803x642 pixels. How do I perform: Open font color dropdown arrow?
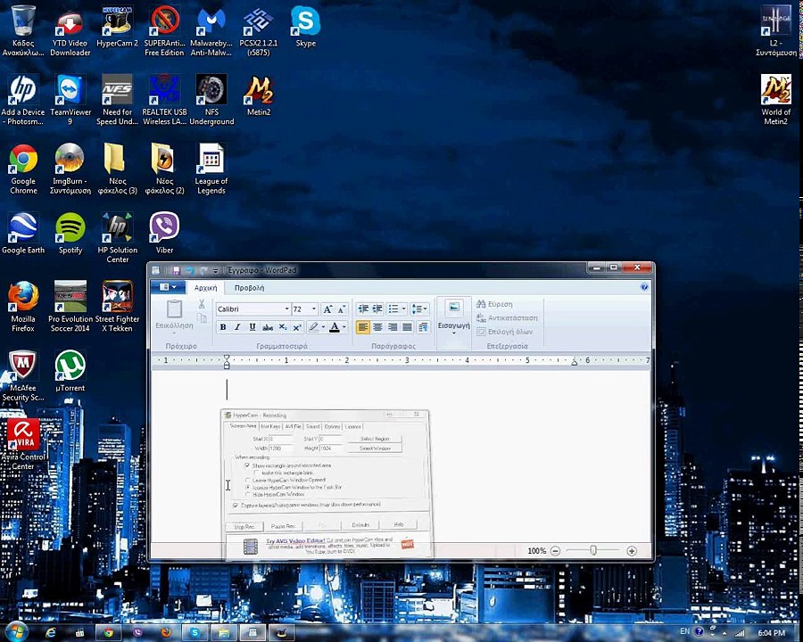344,327
